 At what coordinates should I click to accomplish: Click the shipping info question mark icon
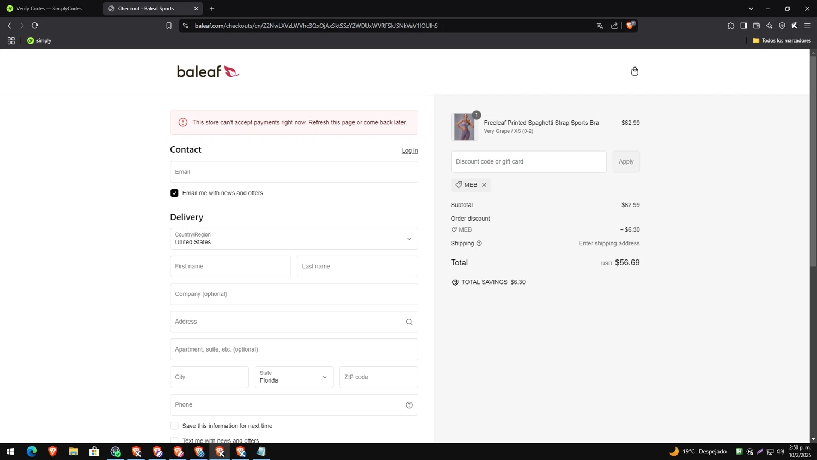point(479,243)
